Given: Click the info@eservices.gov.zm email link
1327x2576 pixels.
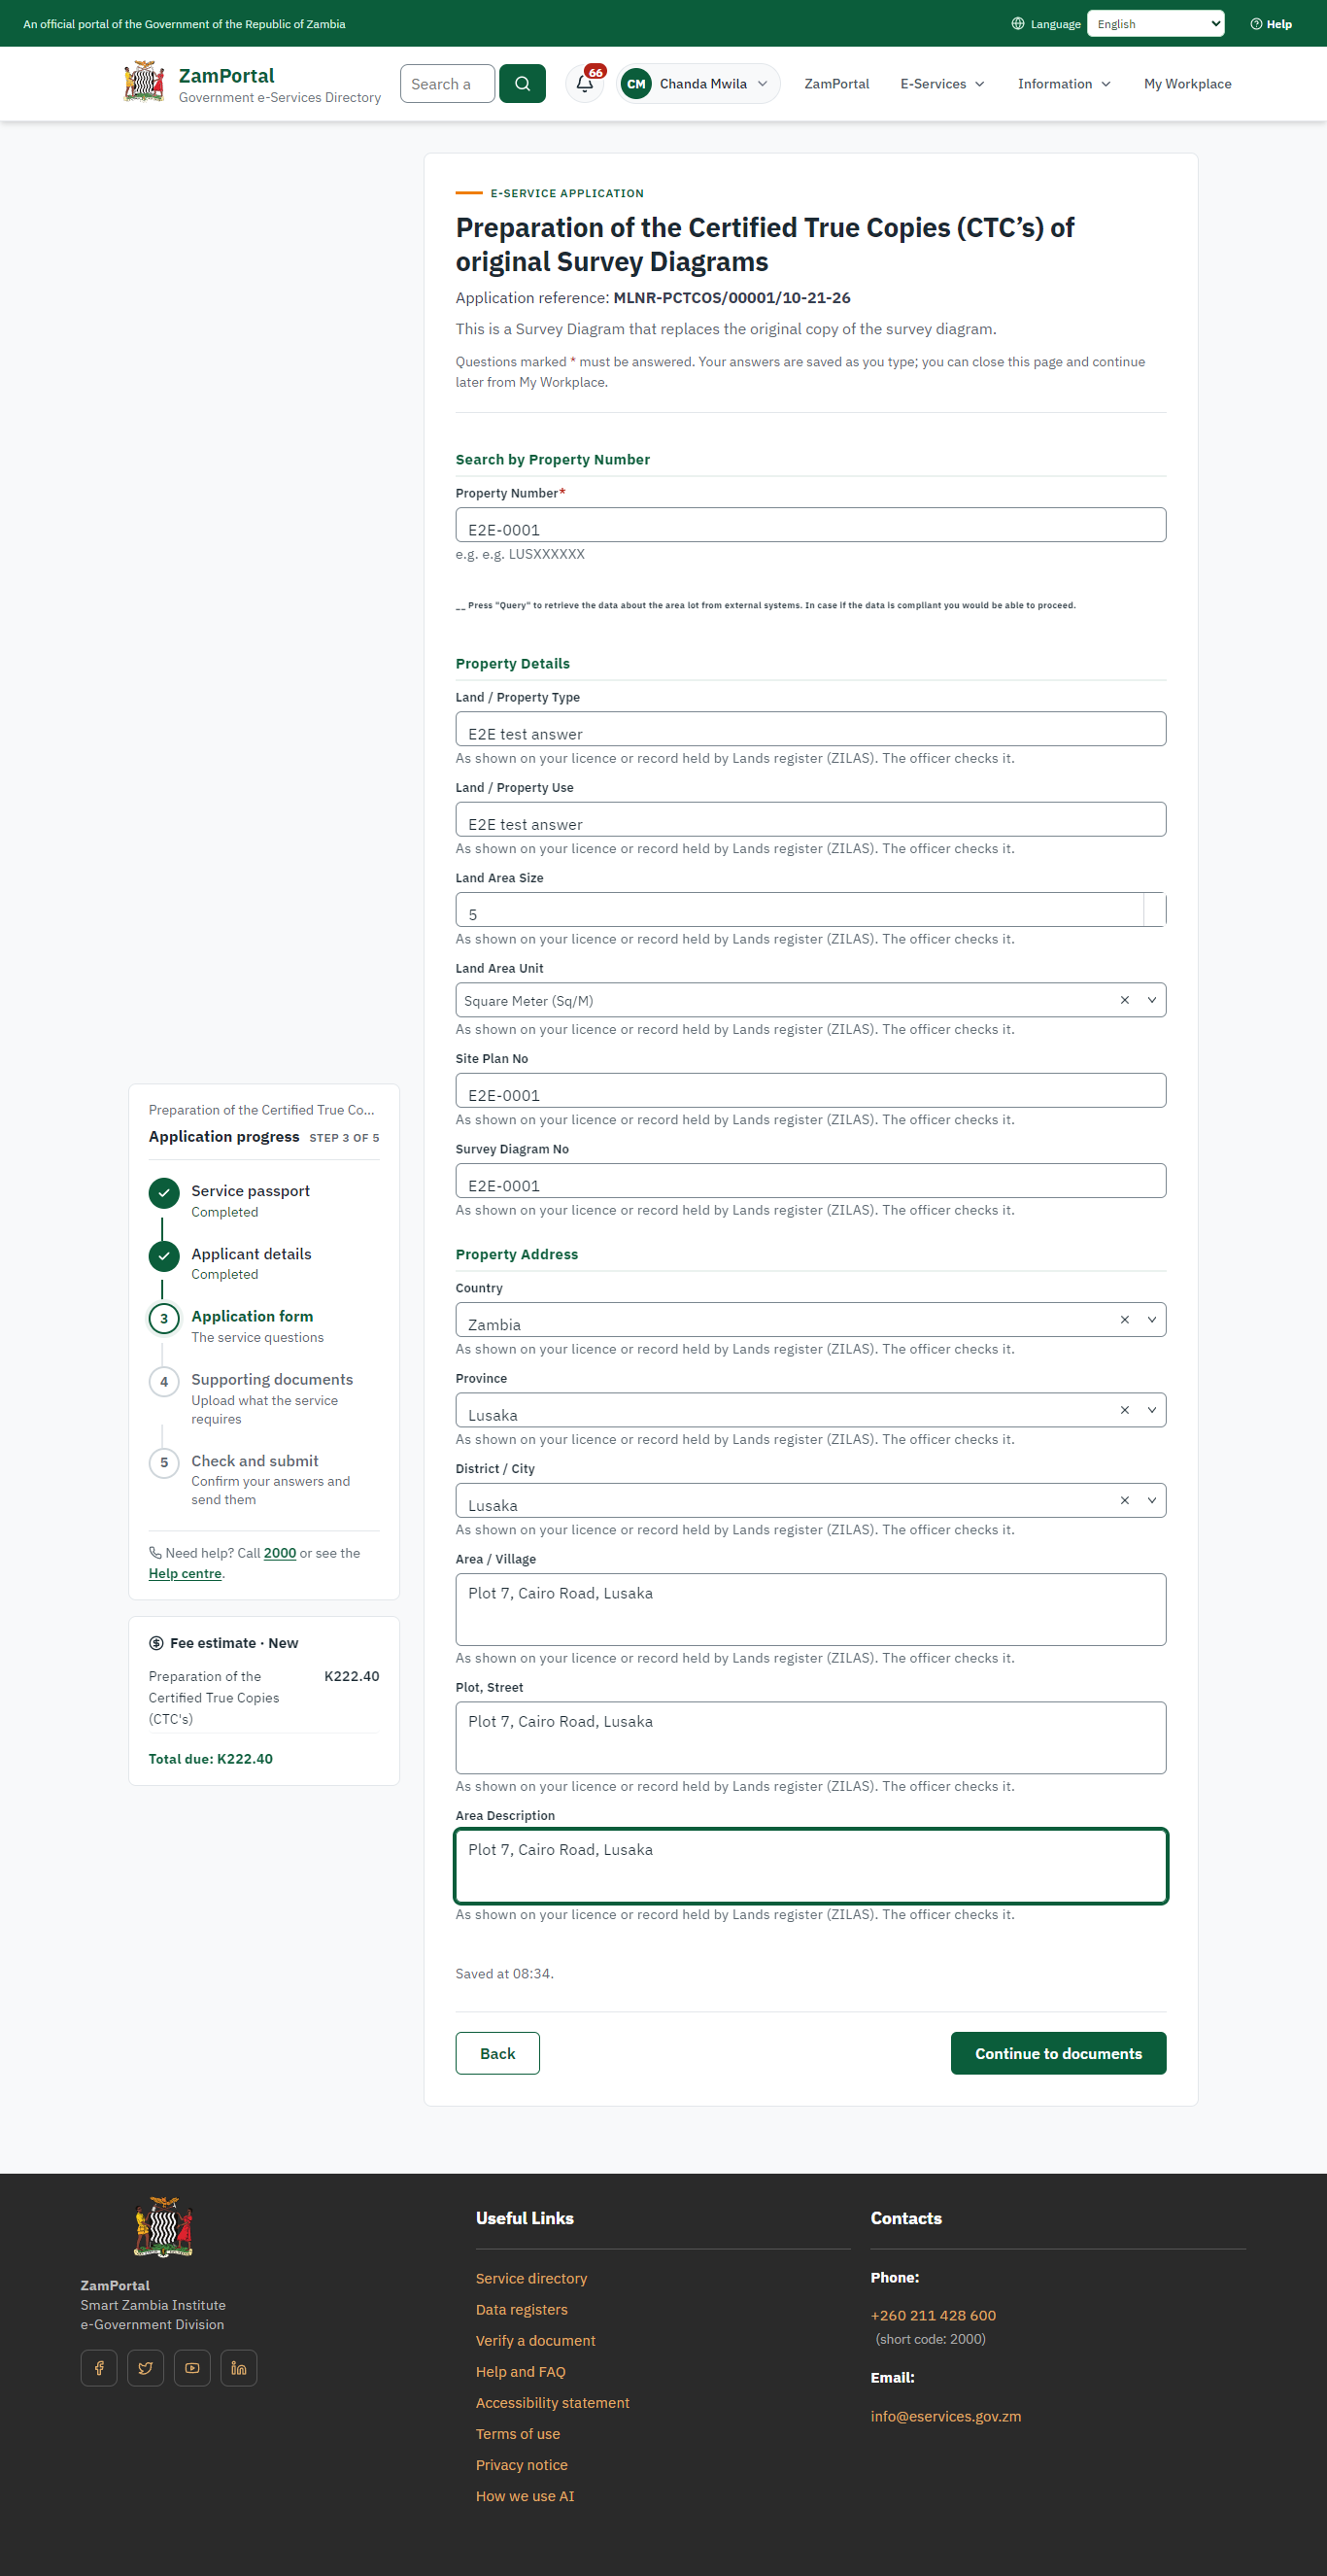Looking at the screenshot, I should (x=945, y=2416).
